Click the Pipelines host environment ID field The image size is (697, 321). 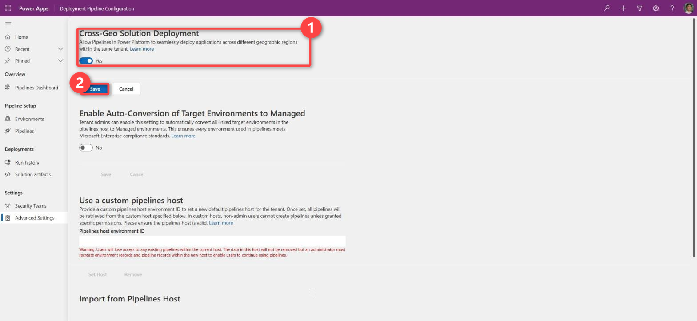coord(212,241)
